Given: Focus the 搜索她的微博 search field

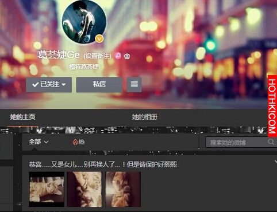Looking at the screenshot, I should point(241,143).
